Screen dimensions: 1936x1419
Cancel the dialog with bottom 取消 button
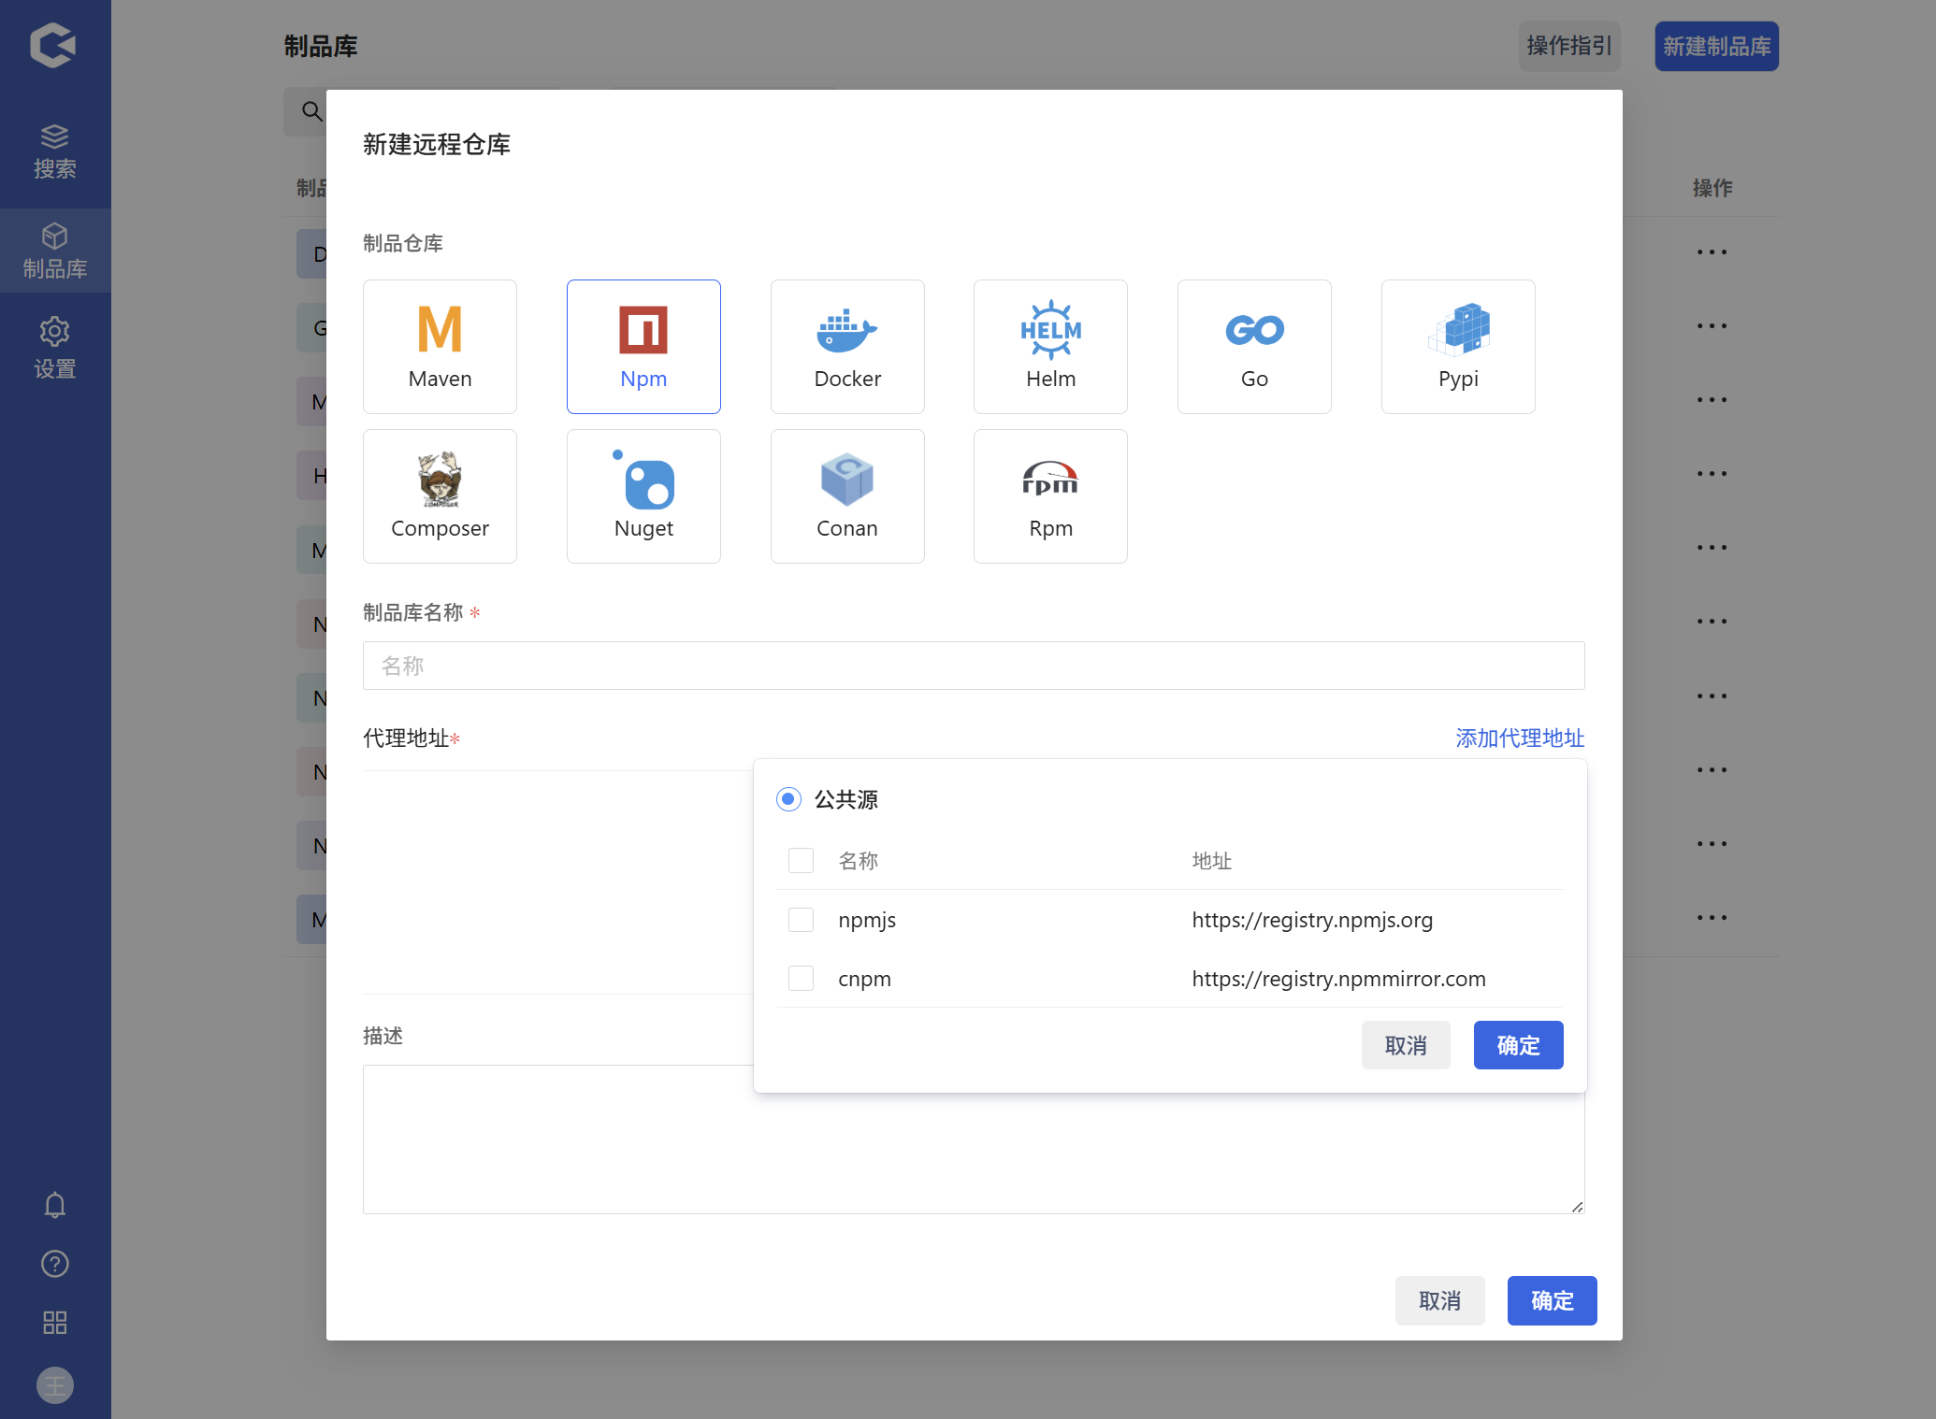[x=1438, y=1300]
